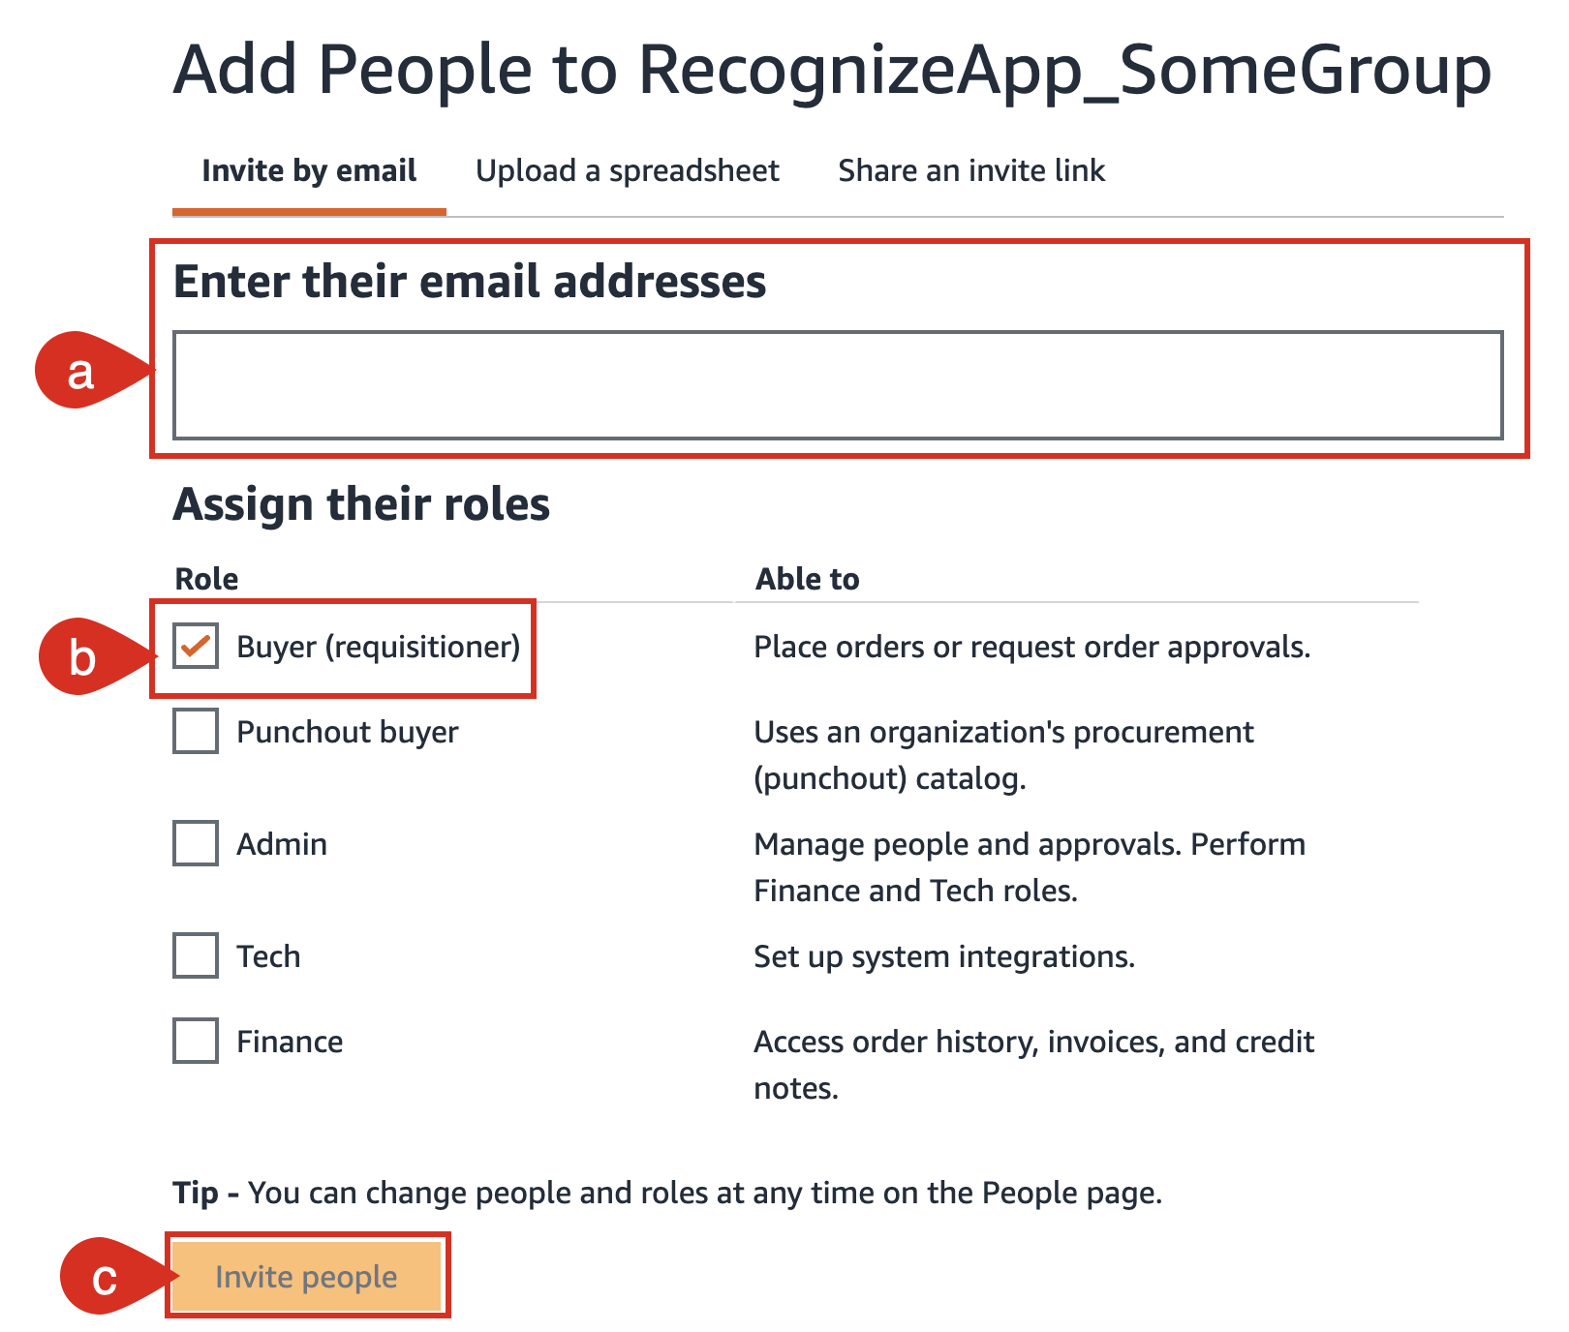The height and width of the screenshot is (1332, 1569).
Task: Click the Admin role label
Action: [282, 844]
